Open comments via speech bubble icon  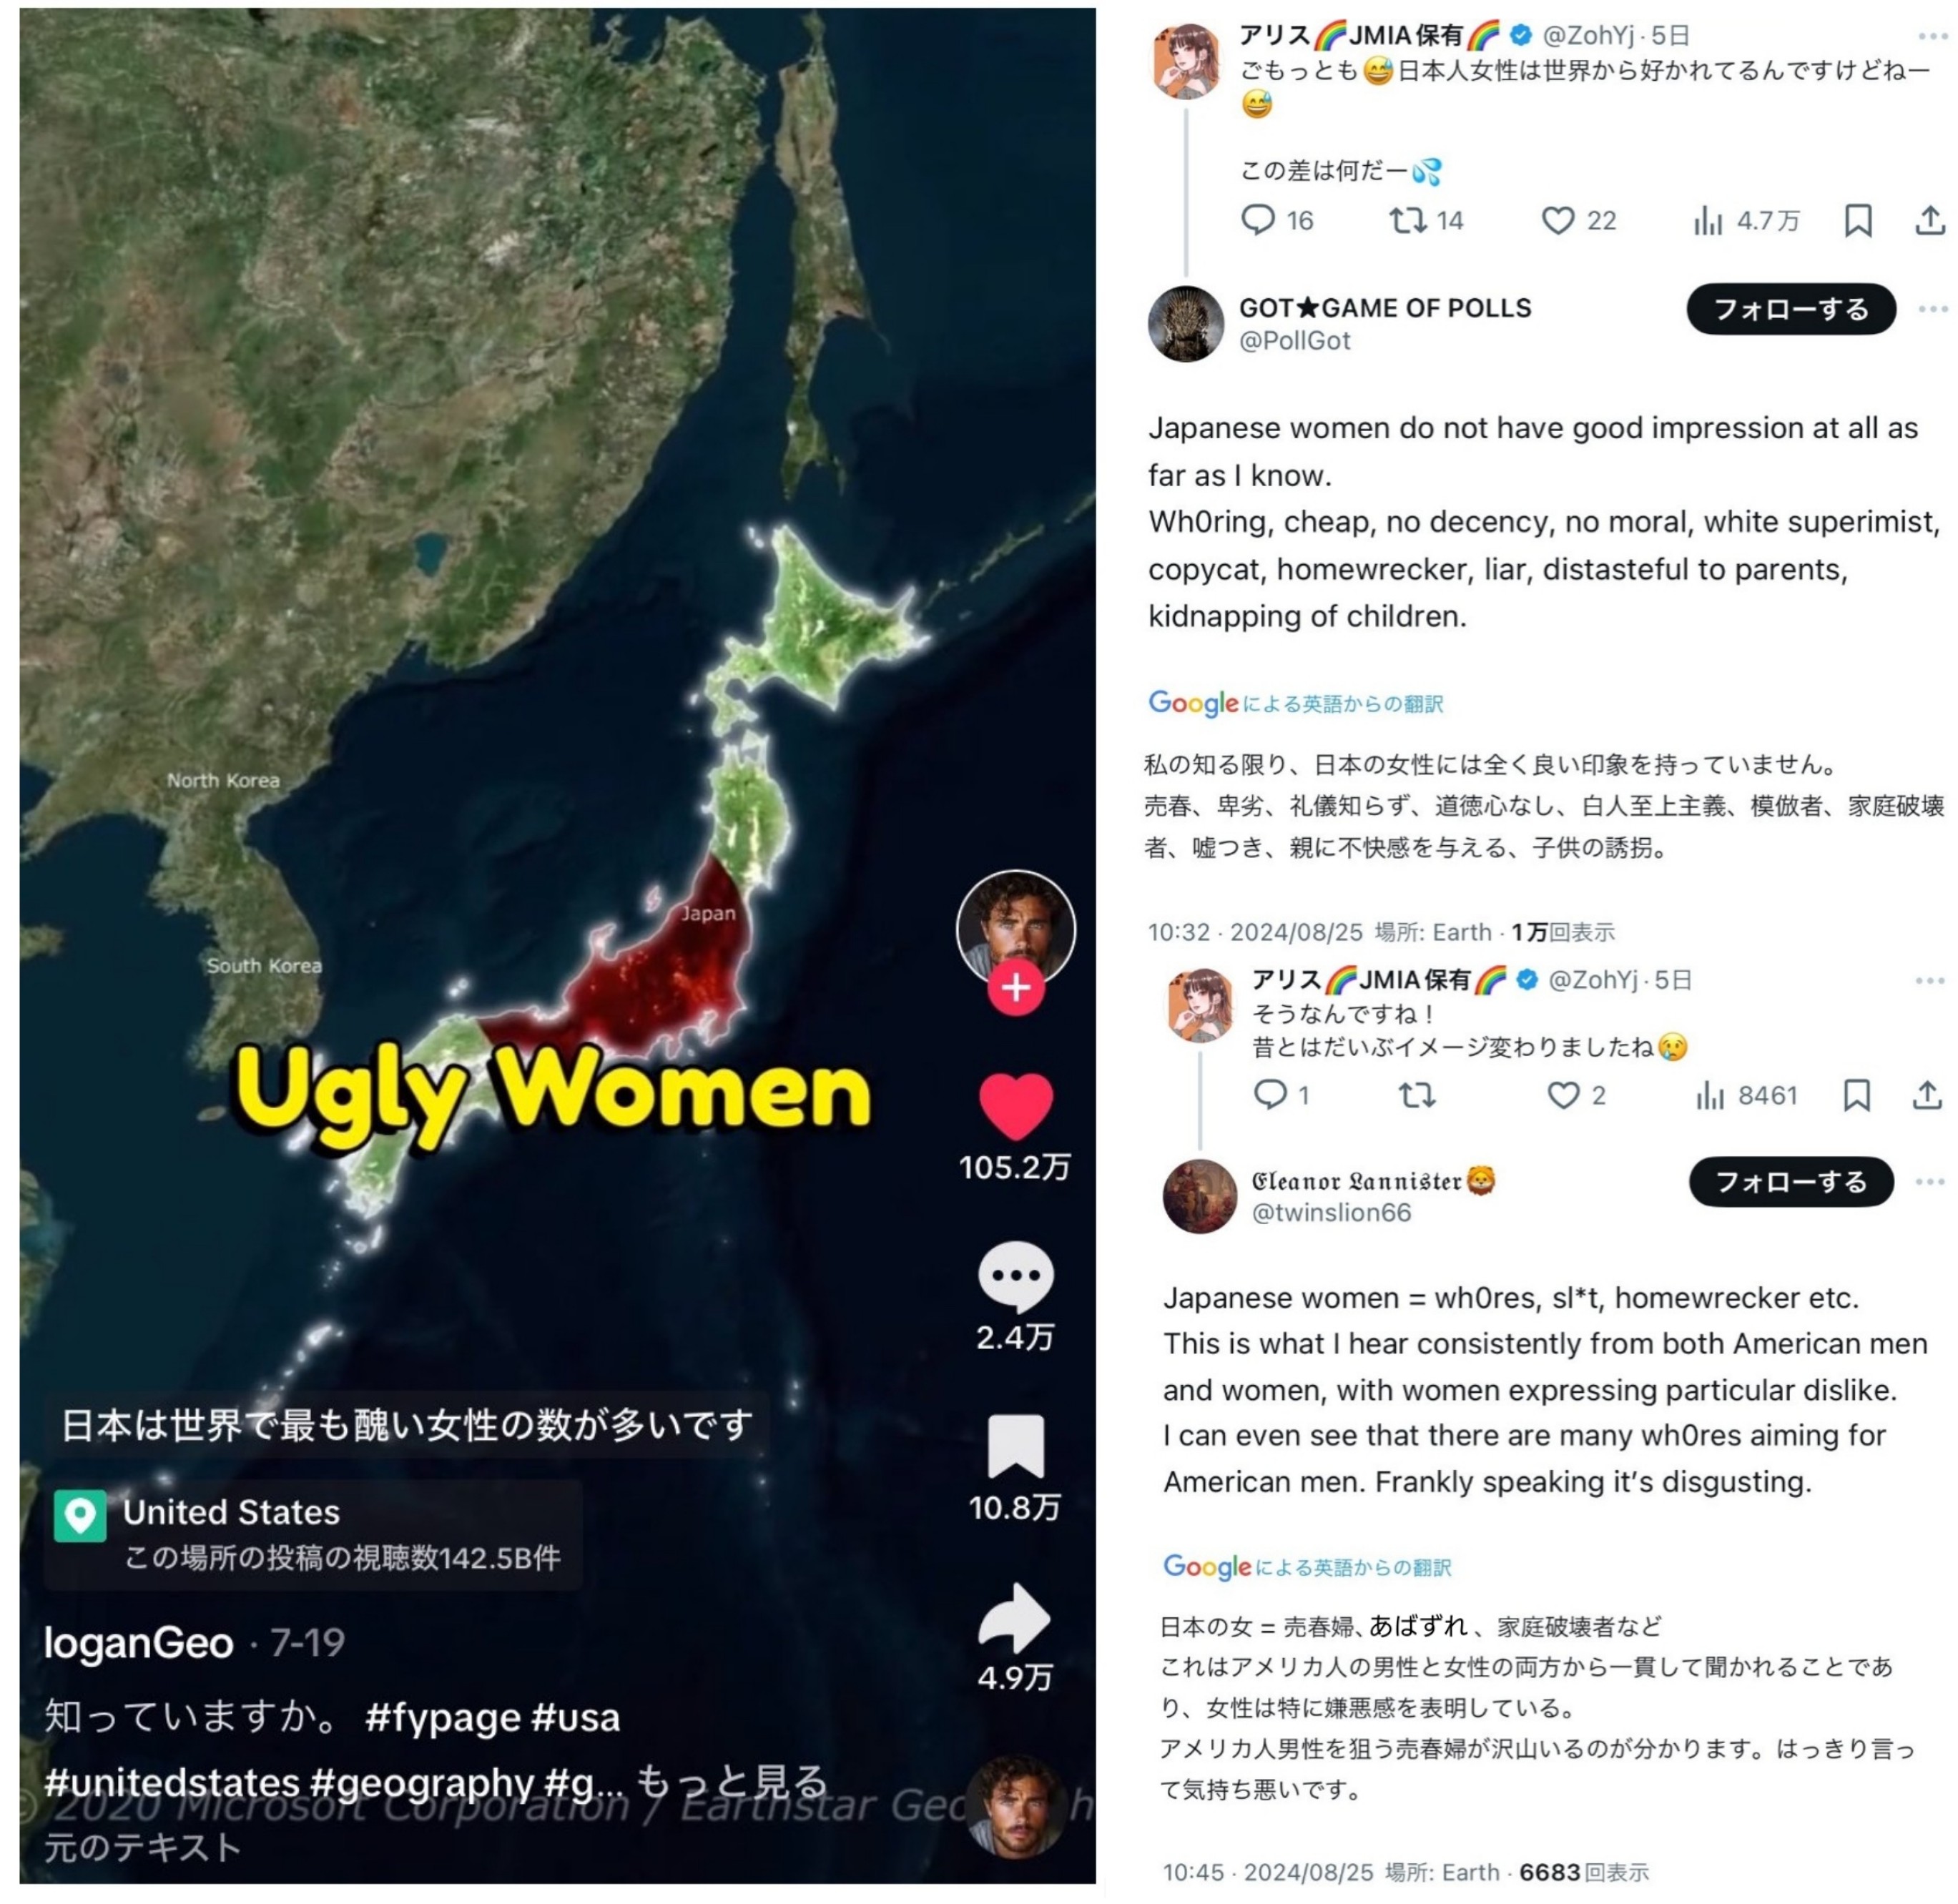[x=1015, y=1276]
